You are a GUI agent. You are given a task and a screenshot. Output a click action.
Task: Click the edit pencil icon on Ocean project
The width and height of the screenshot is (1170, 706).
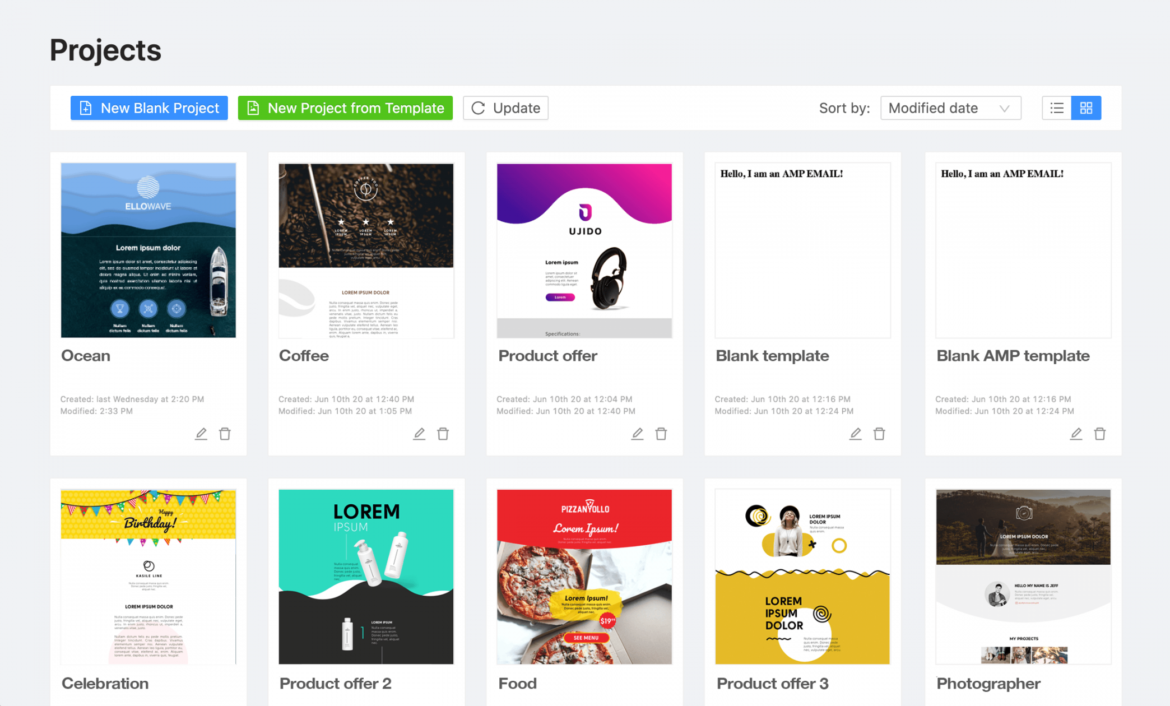(x=201, y=434)
